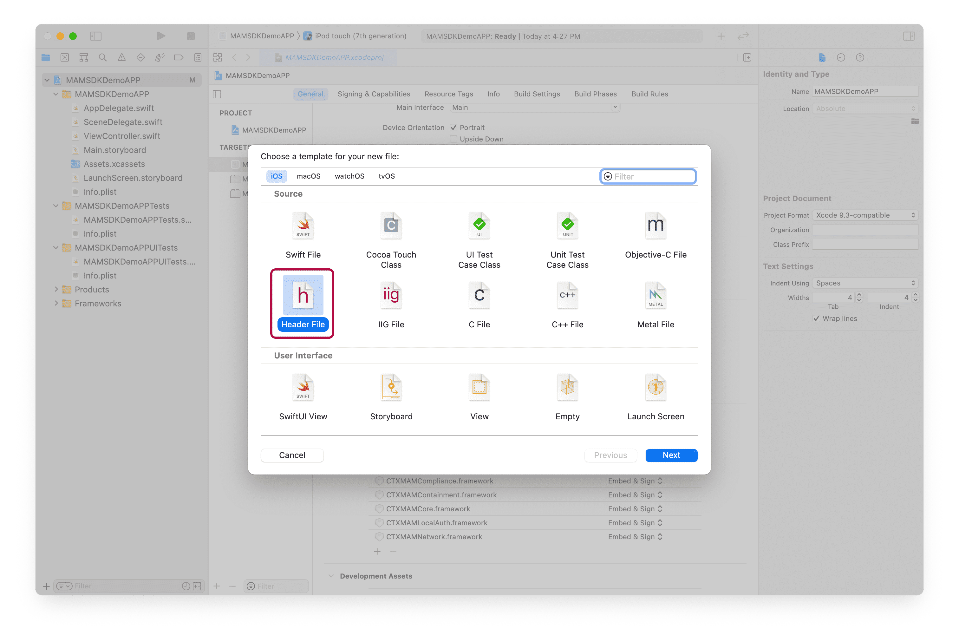Choose the Cocoa Touch Class template
Screen dimensions: 959x642
391,226
